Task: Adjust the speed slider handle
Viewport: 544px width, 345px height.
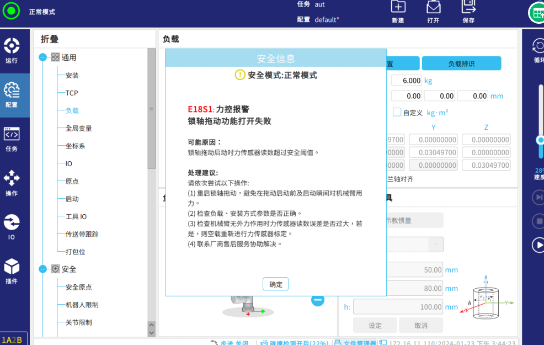Action: point(541,140)
